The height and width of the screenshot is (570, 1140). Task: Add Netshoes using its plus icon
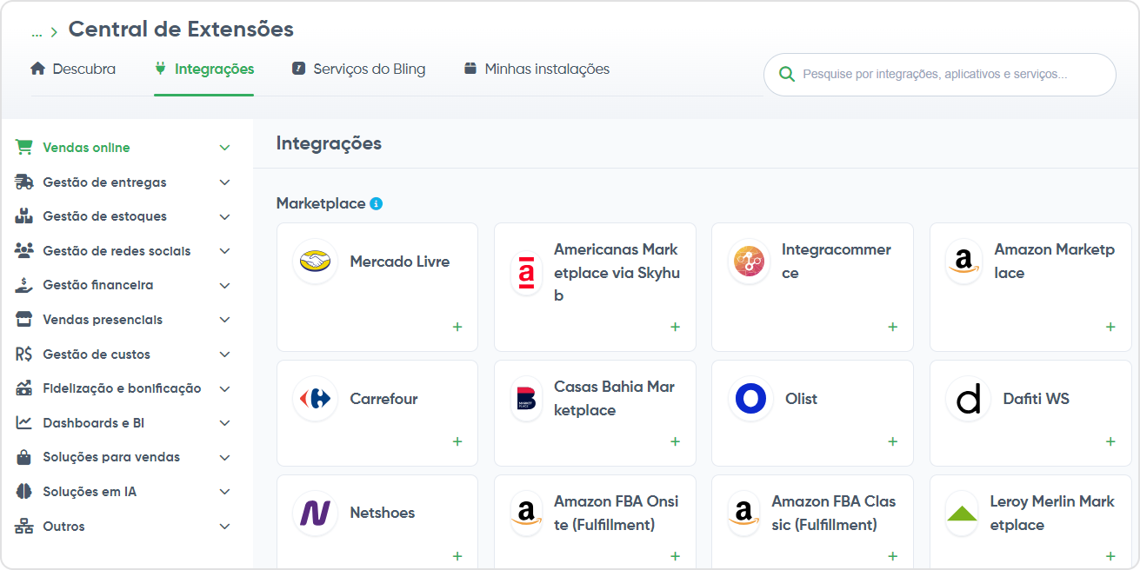[457, 556]
